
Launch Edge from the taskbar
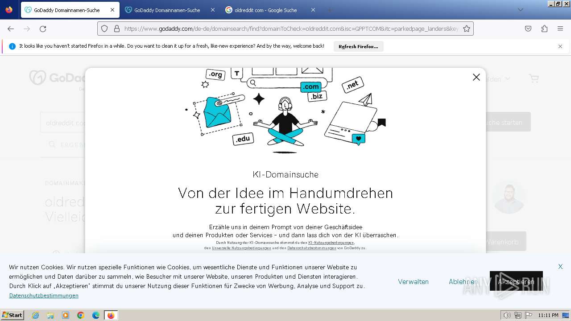click(96, 315)
